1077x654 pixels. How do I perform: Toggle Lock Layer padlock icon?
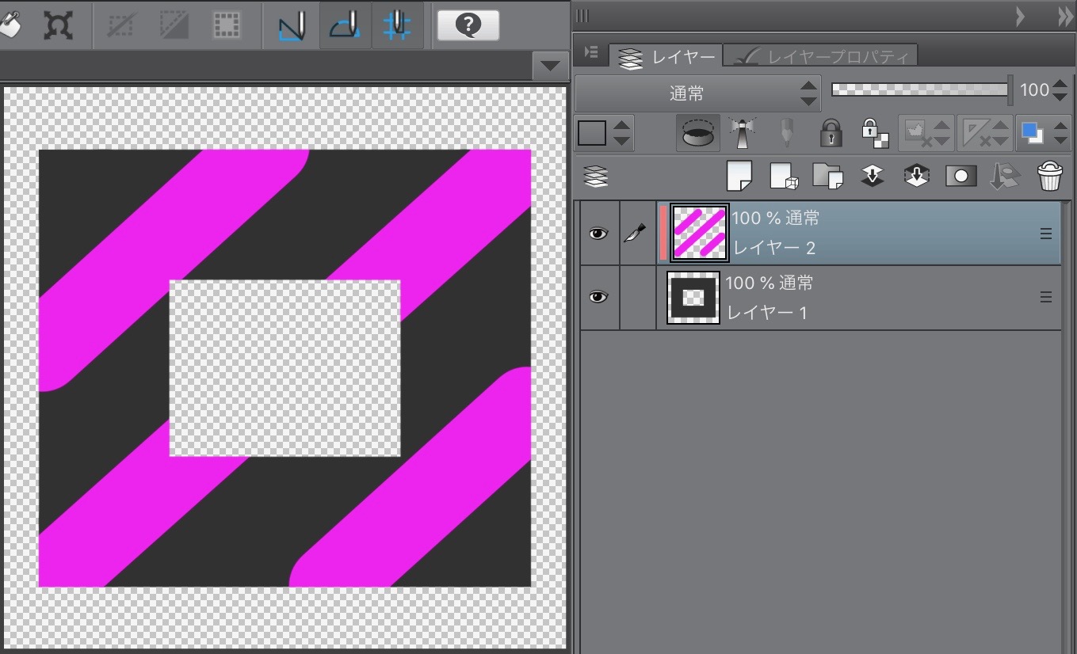[x=830, y=133]
